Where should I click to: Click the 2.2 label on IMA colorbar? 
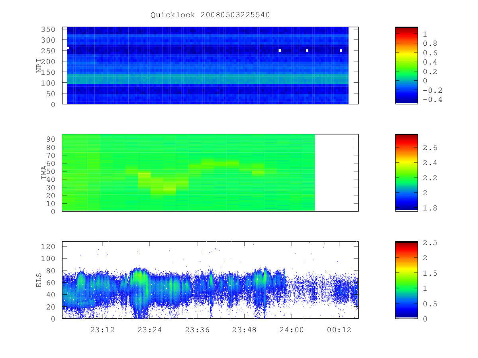pos(430,178)
